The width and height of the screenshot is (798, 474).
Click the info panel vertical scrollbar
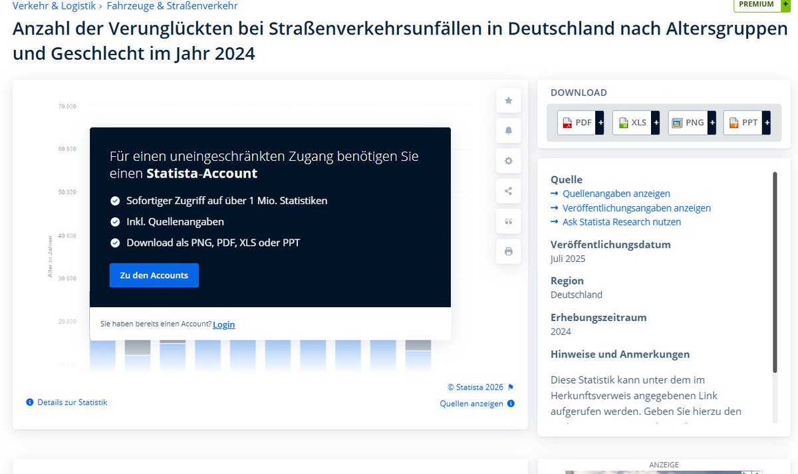[x=775, y=273]
